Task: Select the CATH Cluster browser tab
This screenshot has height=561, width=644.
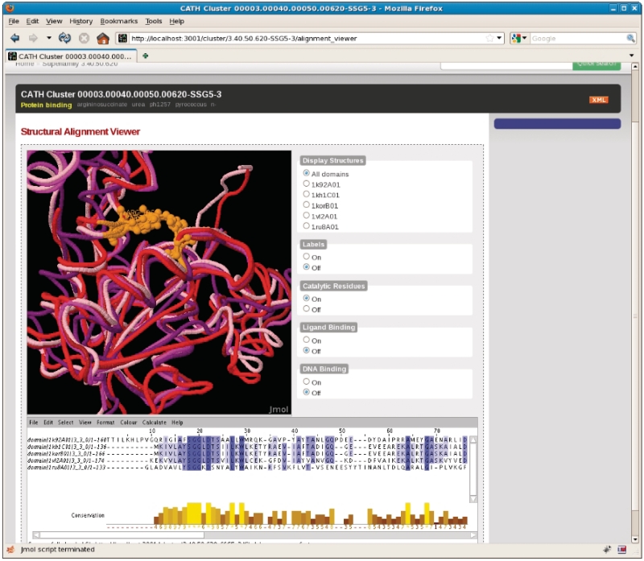Action: coord(70,56)
